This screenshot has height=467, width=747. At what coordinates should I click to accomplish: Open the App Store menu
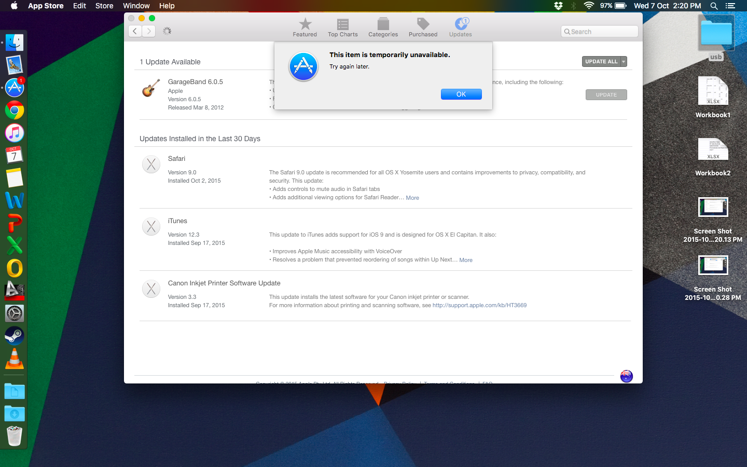(46, 6)
